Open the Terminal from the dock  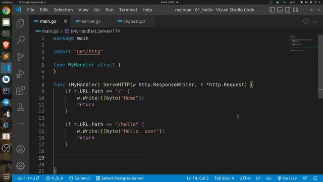[6, 33]
